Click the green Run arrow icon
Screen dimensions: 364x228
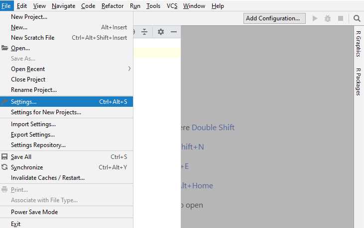tap(315, 18)
